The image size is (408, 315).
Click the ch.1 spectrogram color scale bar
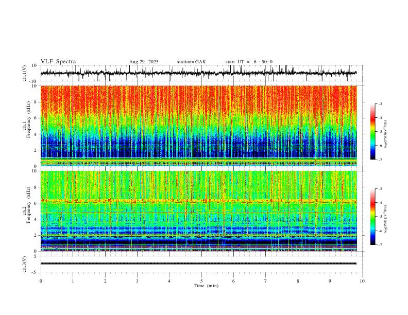373,132
